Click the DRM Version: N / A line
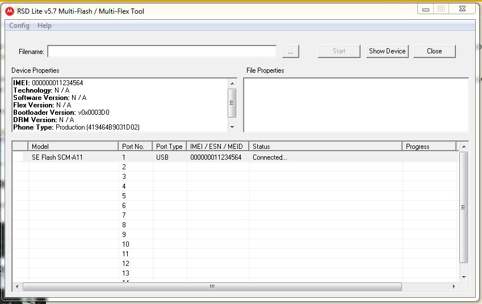The width and height of the screenshot is (482, 304). [x=44, y=120]
